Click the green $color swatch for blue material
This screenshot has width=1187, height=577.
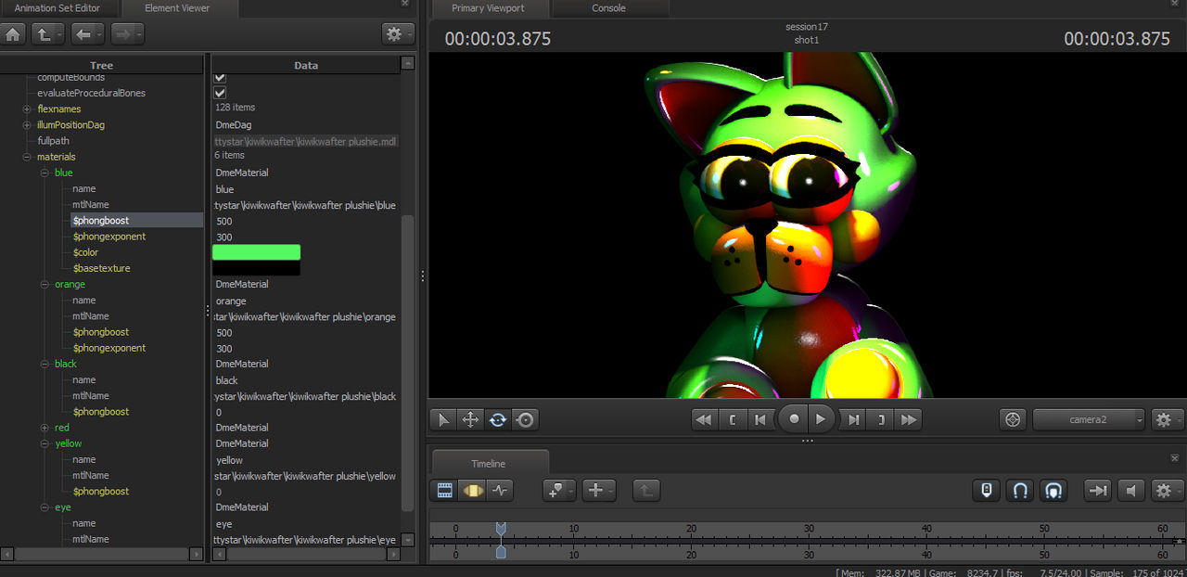[x=256, y=251]
